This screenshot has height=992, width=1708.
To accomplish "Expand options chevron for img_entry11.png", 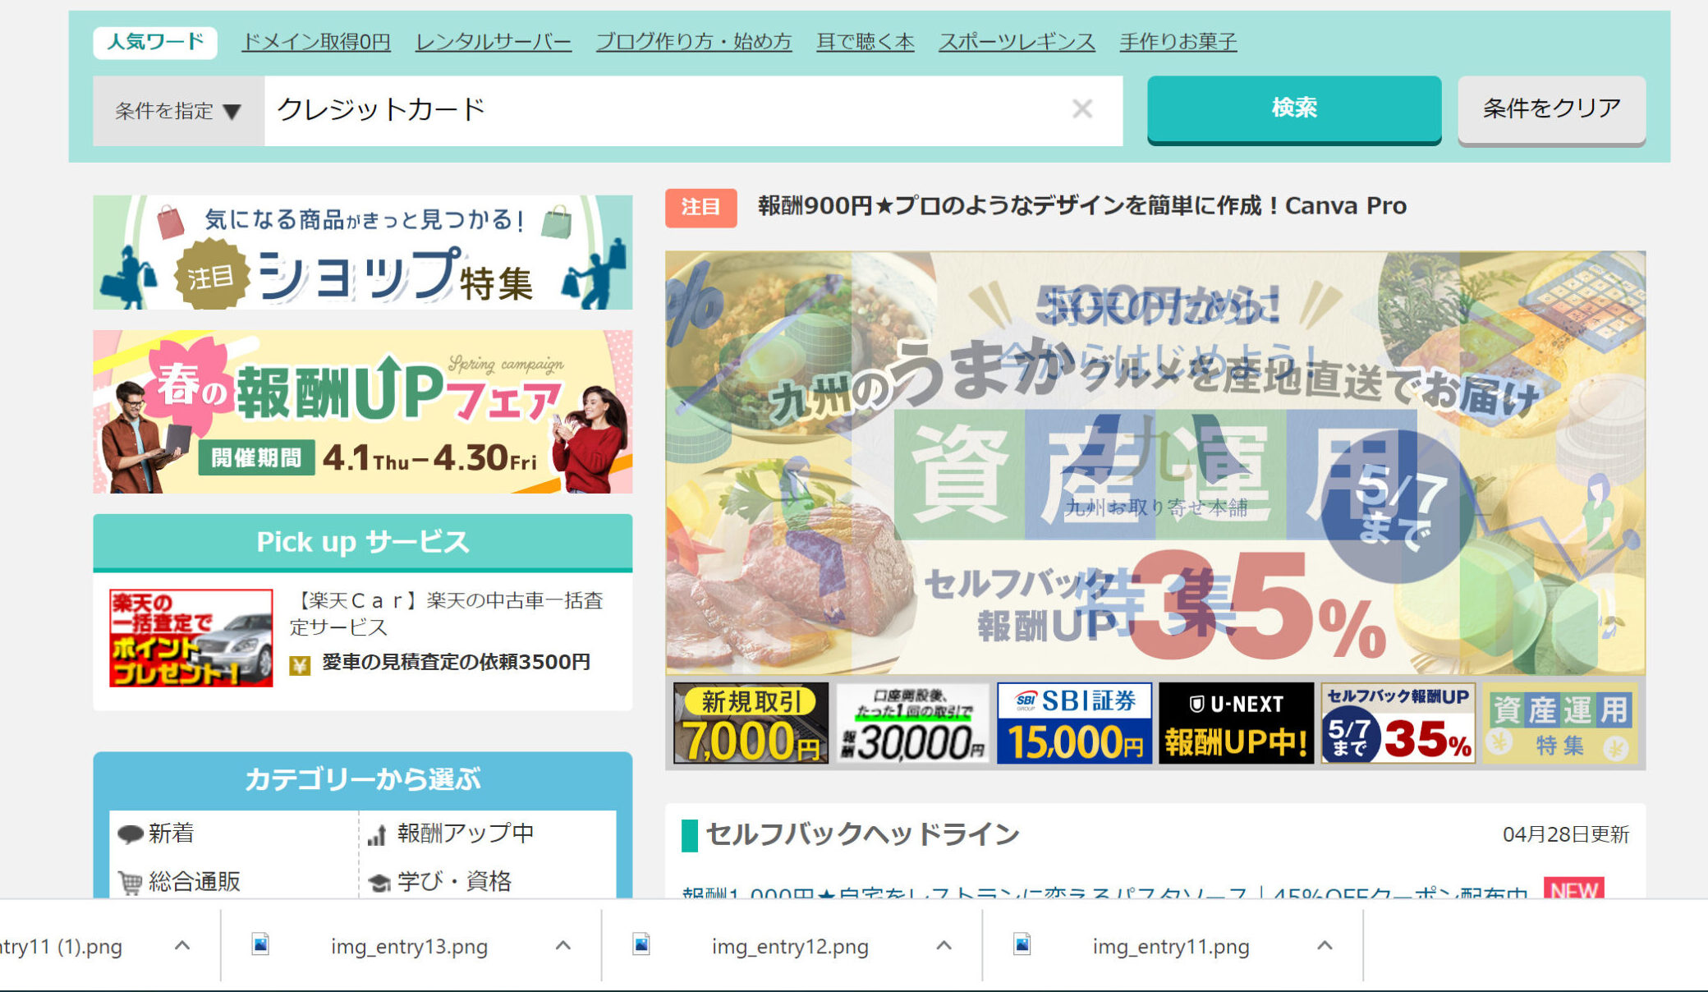I will coord(1325,946).
